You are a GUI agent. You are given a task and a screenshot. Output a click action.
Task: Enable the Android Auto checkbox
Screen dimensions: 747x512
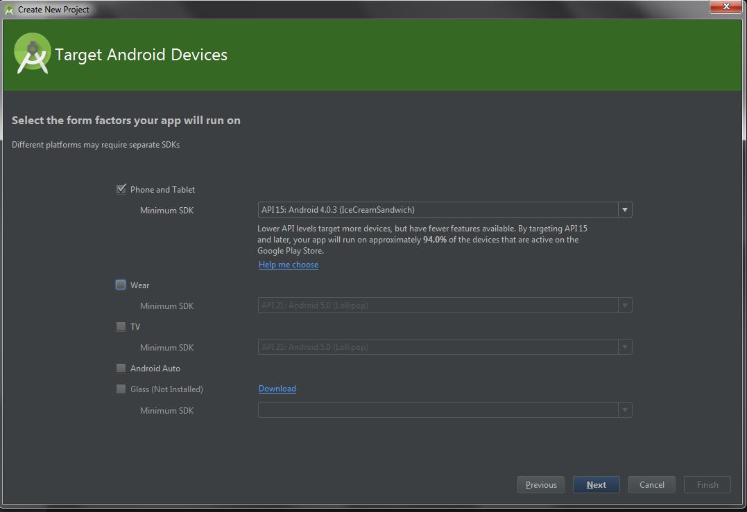coord(121,368)
